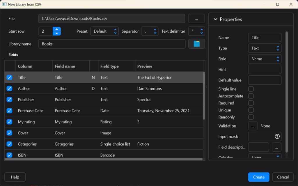
Task: Uncheck the Categories column checkbox
Action: (x=9, y=144)
